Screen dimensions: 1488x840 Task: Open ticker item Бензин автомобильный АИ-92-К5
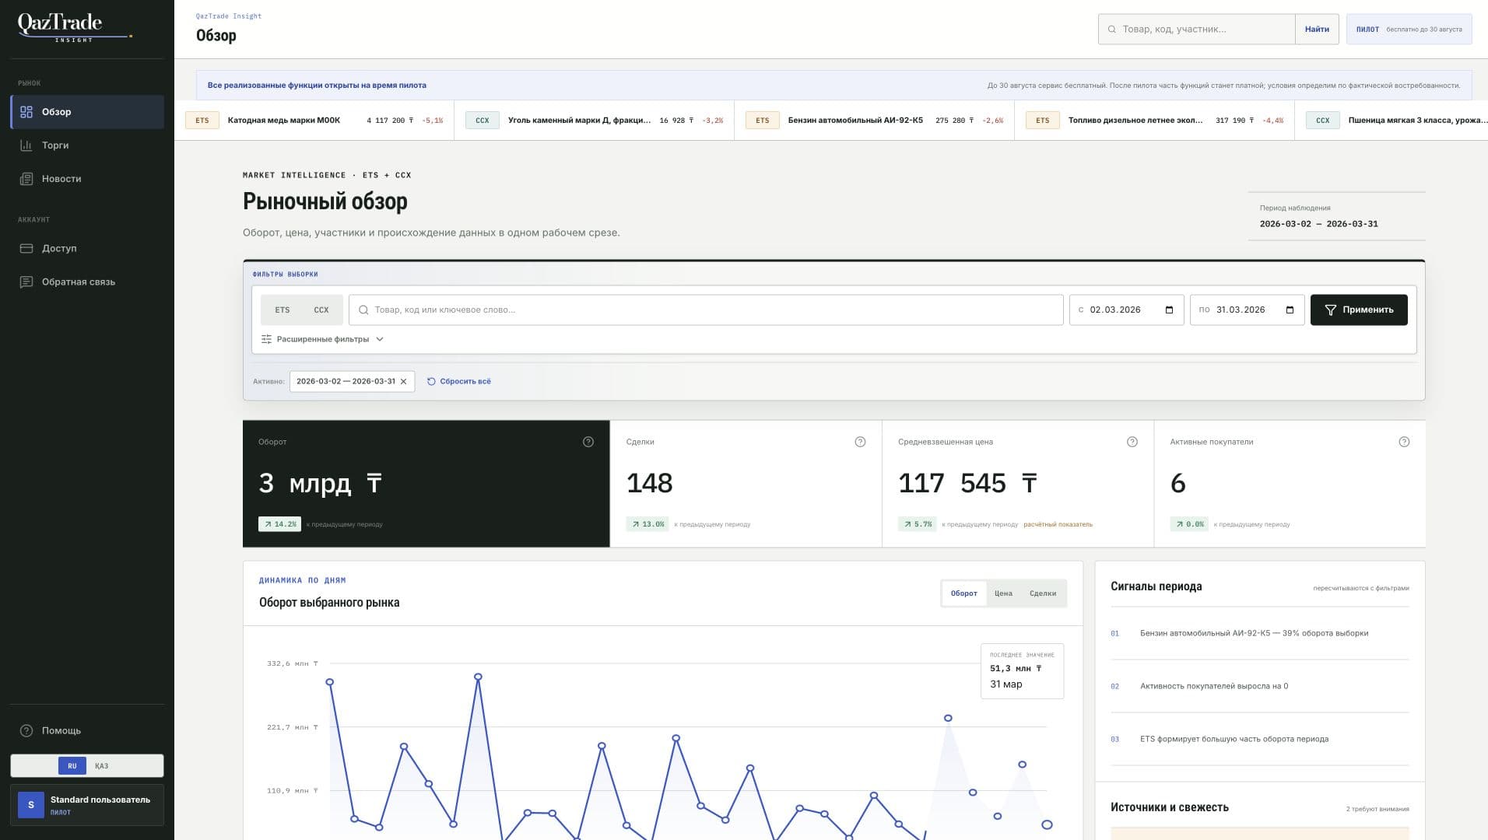pos(875,121)
